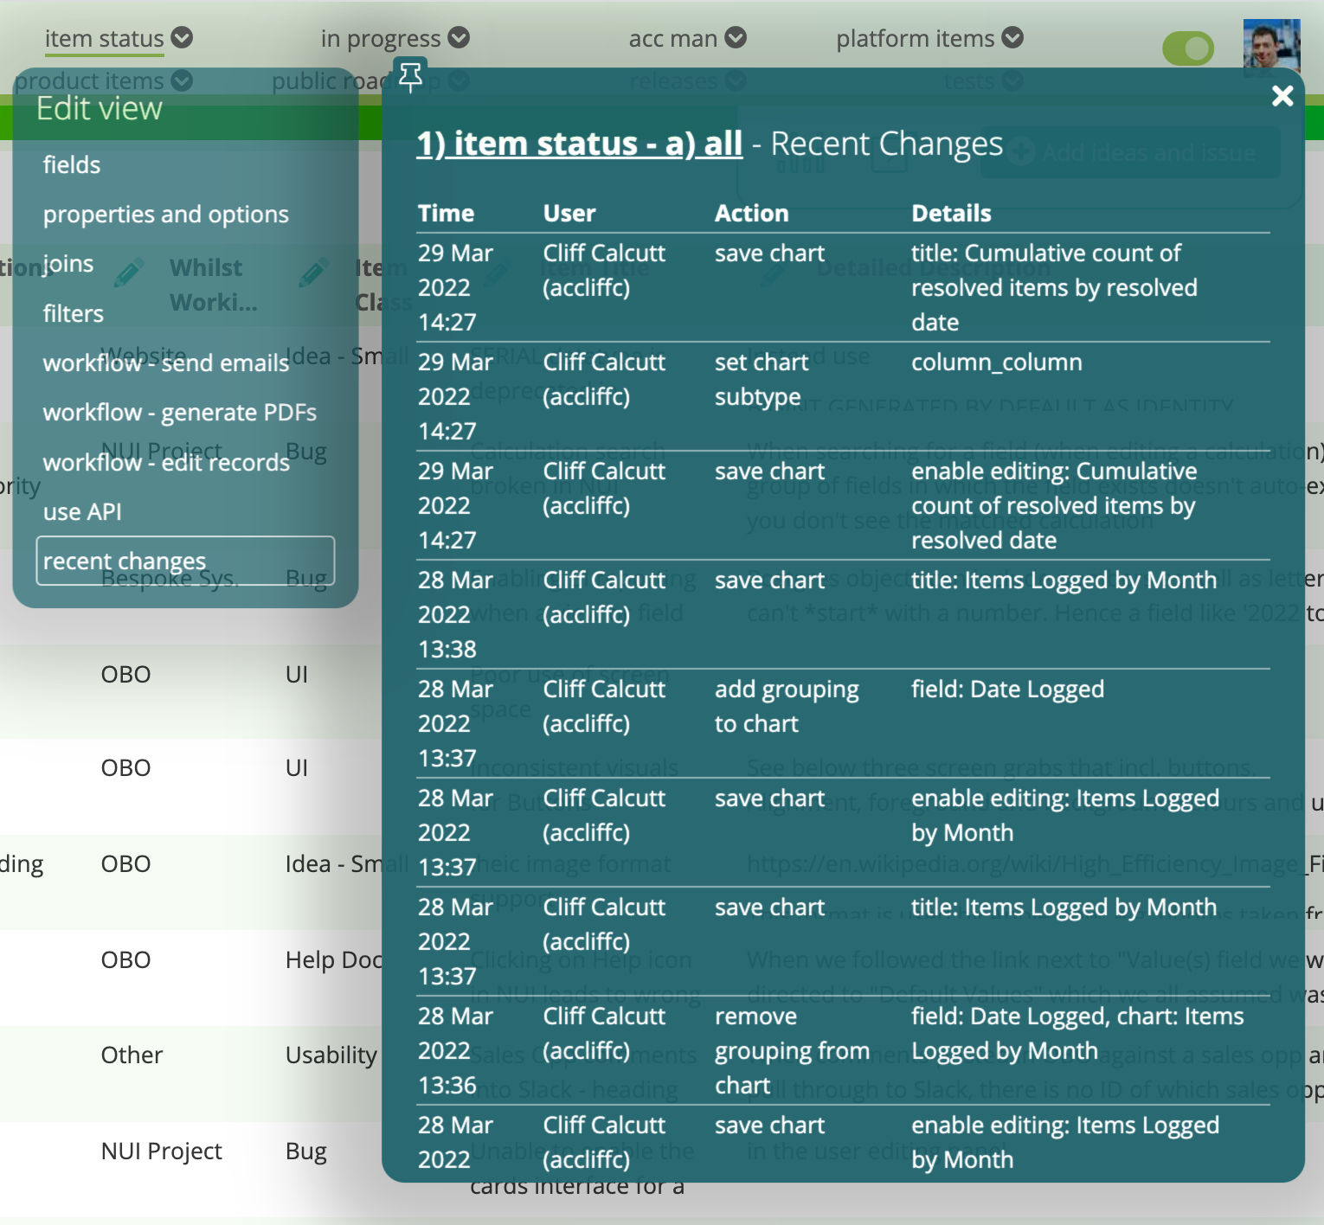Select the '28 Mar 2022 13:36' time cell
This screenshot has height=1225, width=1324.
[x=456, y=1051]
